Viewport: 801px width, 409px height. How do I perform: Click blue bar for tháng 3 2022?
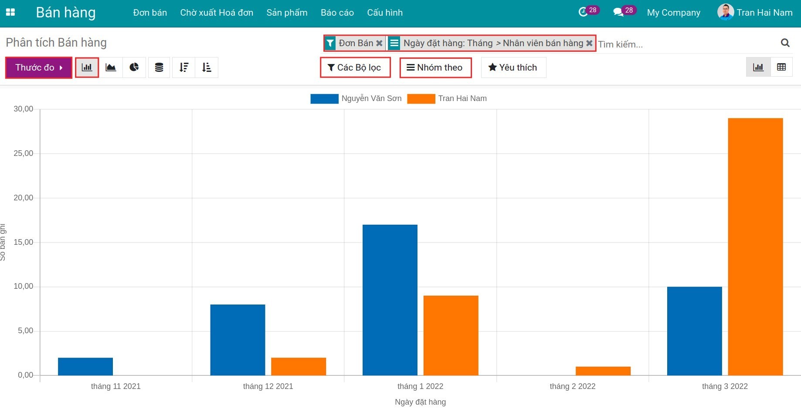coord(695,331)
